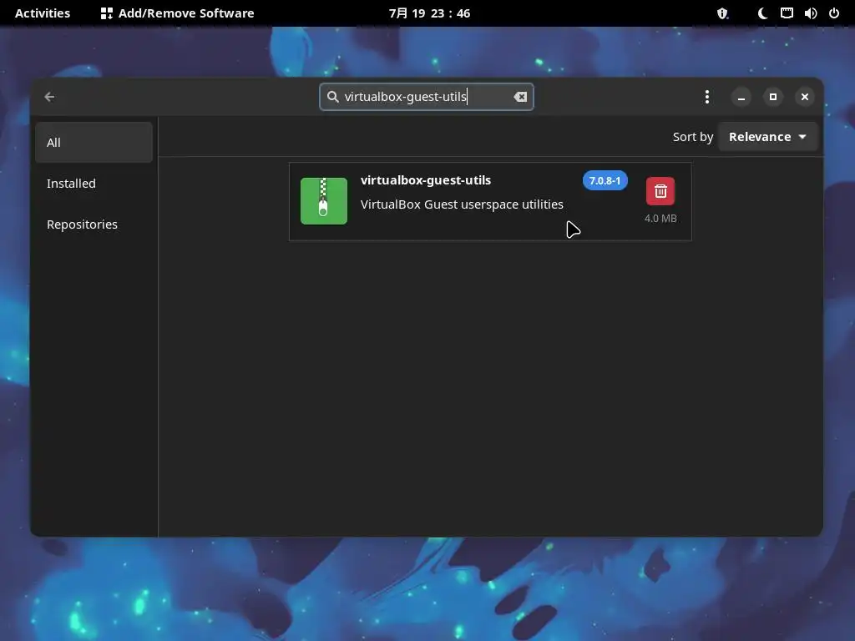Clear the search field text
The height and width of the screenshot is (641, 855).
pos(520,97)
